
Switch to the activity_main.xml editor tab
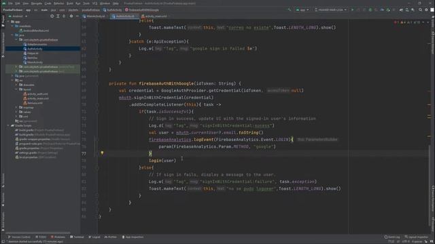pos(156,16)
